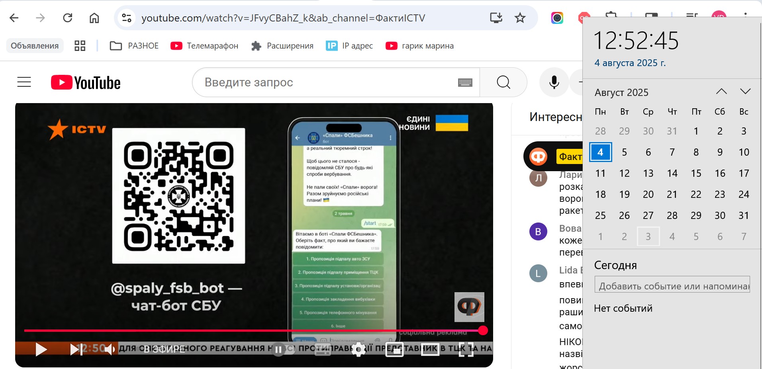Open the "РАЗНОЕ" bookmarks folder
This screenshot has width=762, height=369.
(134, 46)
